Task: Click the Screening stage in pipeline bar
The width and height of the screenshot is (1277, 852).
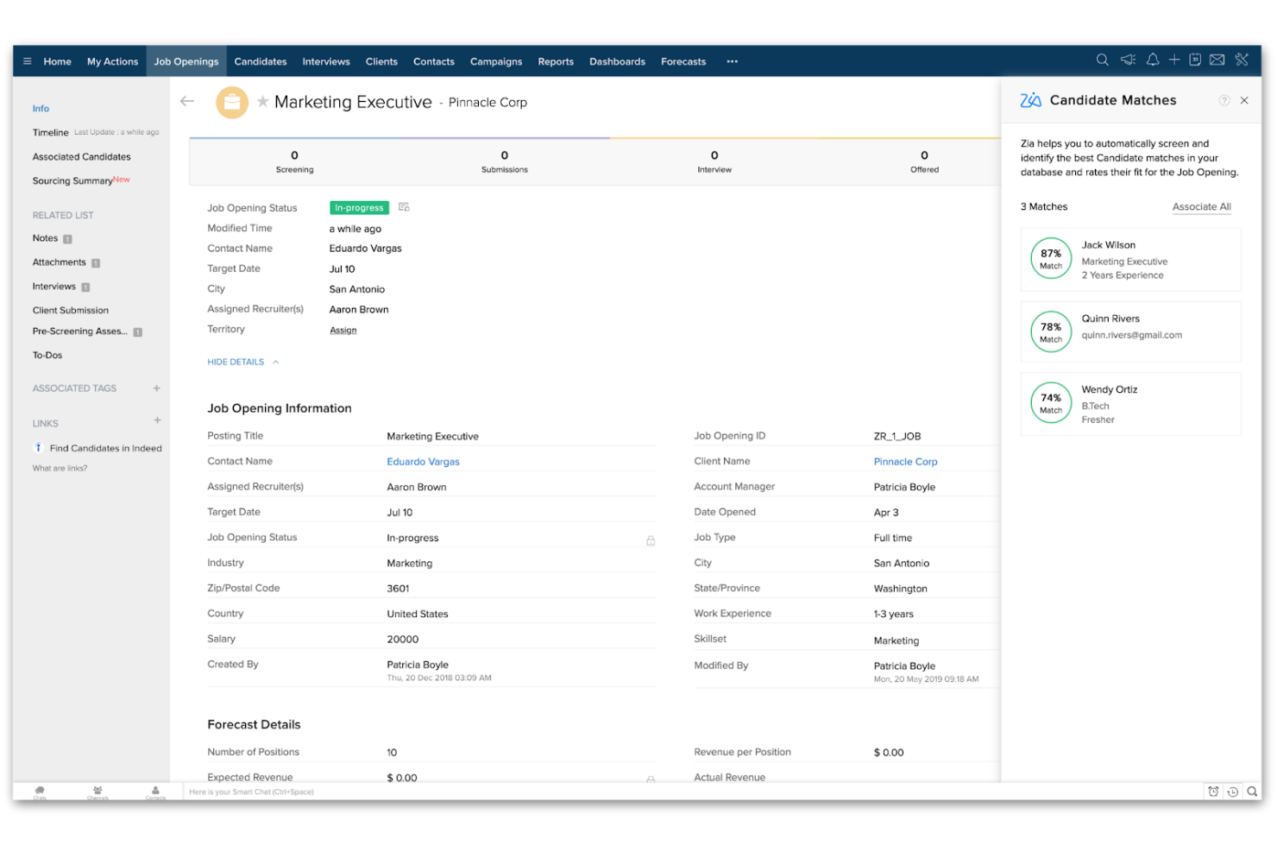Action: (294, 161)
